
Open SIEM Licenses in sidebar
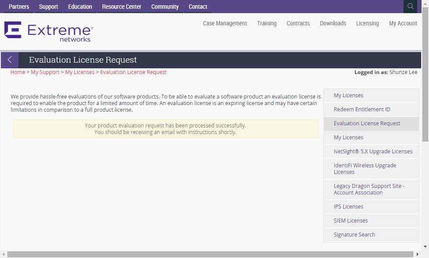(371, 220)
